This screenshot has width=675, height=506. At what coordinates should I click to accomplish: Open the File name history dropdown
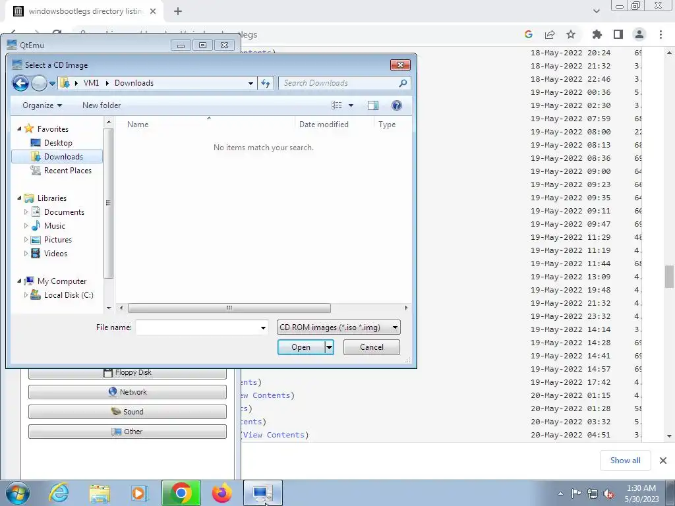click(263, 327)
